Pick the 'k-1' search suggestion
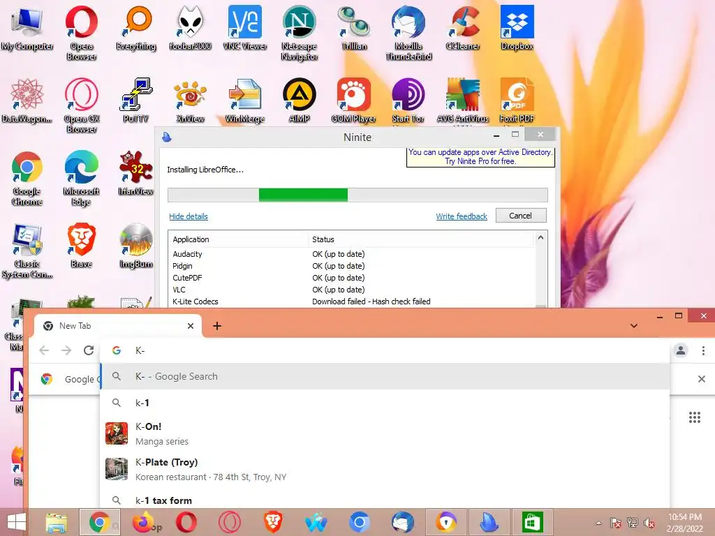 (385, 403)
